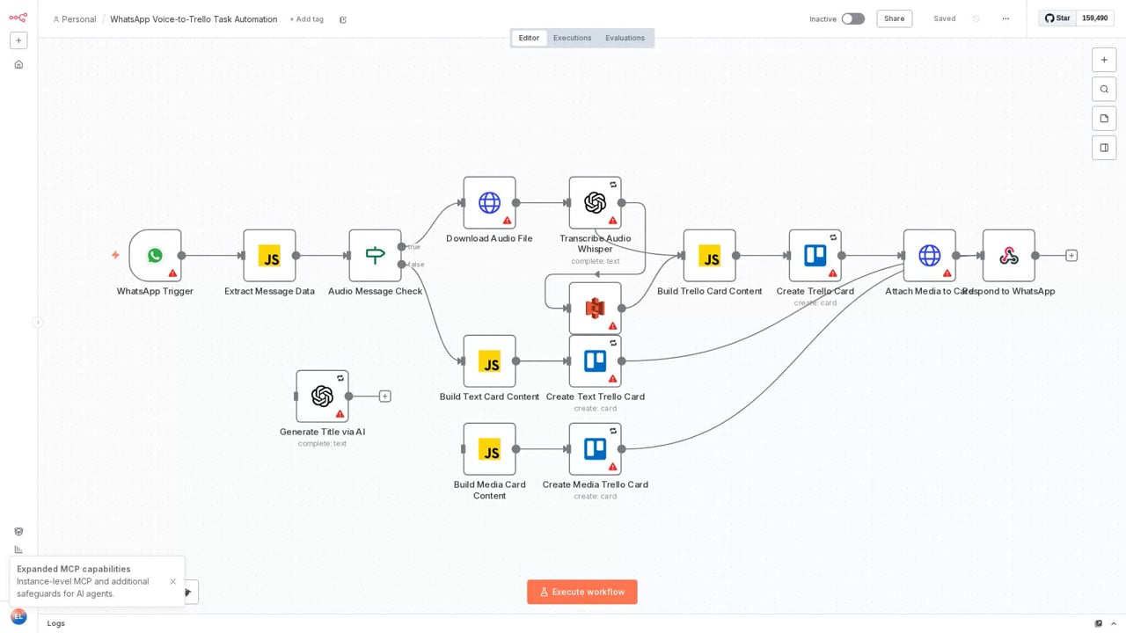Image resolution: width=1126 pixels, height=633 pixels.
Task: Click Add tag
Action: (306, 19)
